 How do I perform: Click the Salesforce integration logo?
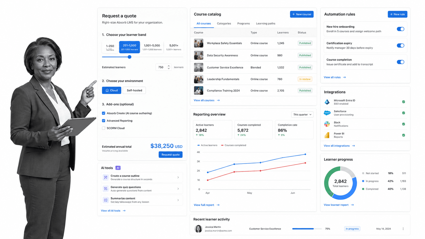click(327, 113)
